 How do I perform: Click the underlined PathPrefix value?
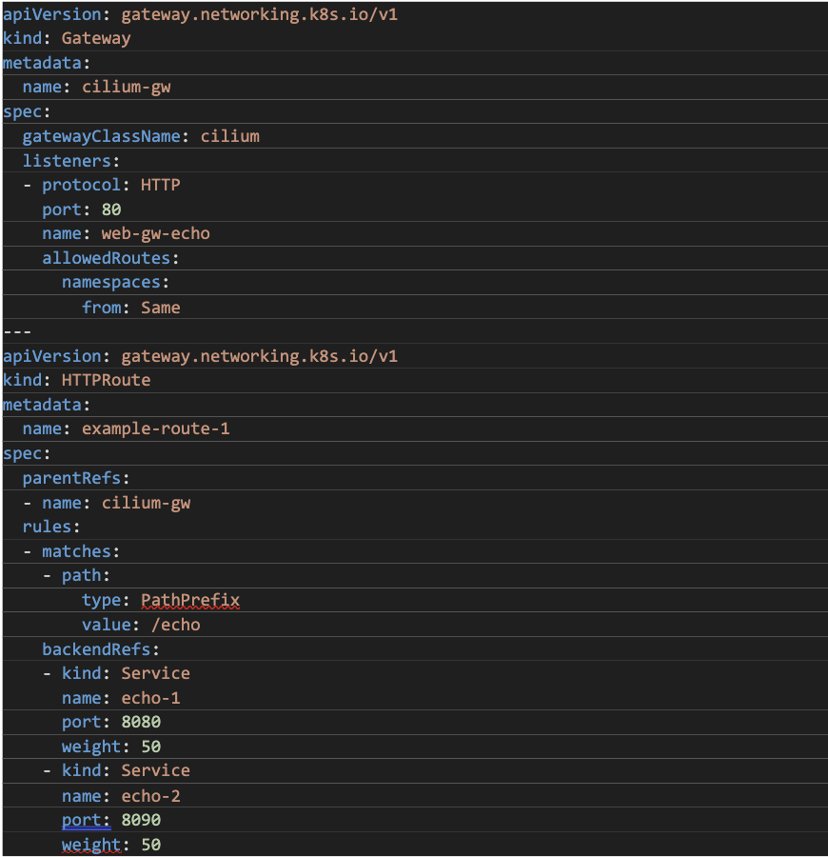(x=189, y=600)
